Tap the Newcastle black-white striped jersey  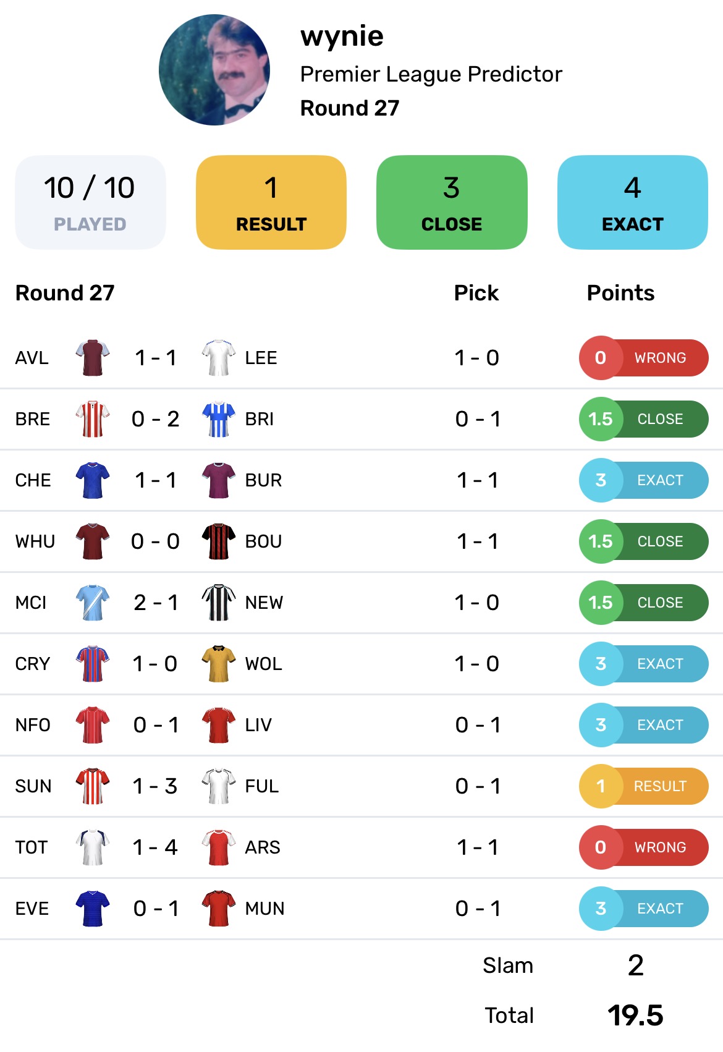click(x=219, y=603)
